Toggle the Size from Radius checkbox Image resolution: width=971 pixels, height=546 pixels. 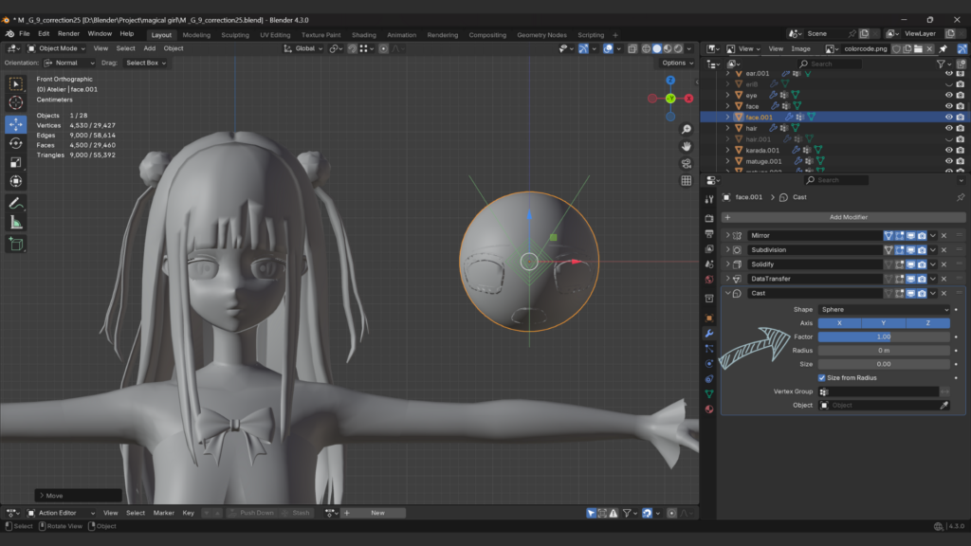pyautogui.click(x=822, y=377)
